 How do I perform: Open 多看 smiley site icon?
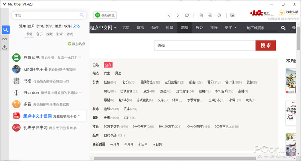[x=16, y=104]
